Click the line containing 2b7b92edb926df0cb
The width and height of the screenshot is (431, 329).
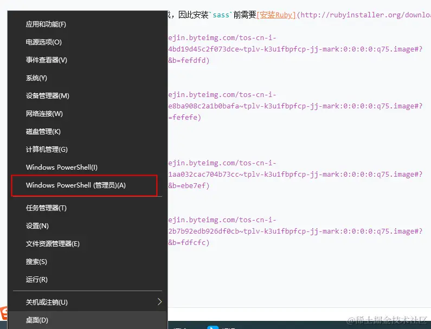click(x=295, y=231)
